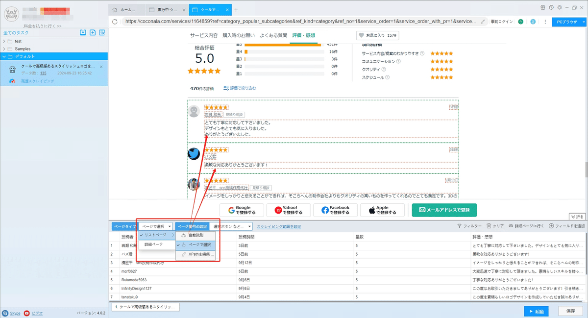The height and width of the screenshot is (318, 588).
Task: Open a new tab with plus icon
Action: coord(236,10)
